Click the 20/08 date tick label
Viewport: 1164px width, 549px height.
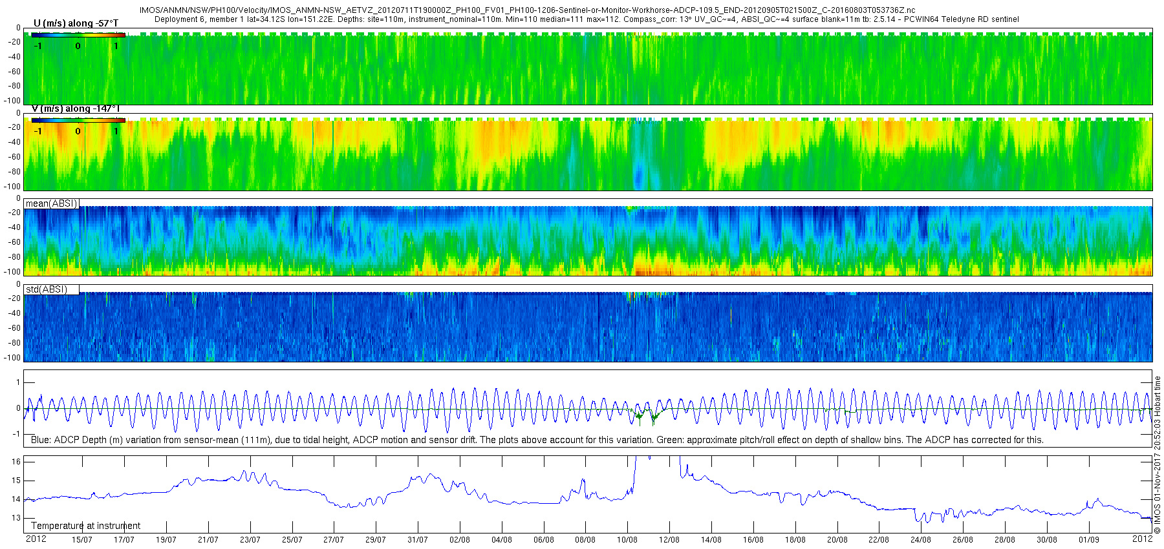point(837,540)
